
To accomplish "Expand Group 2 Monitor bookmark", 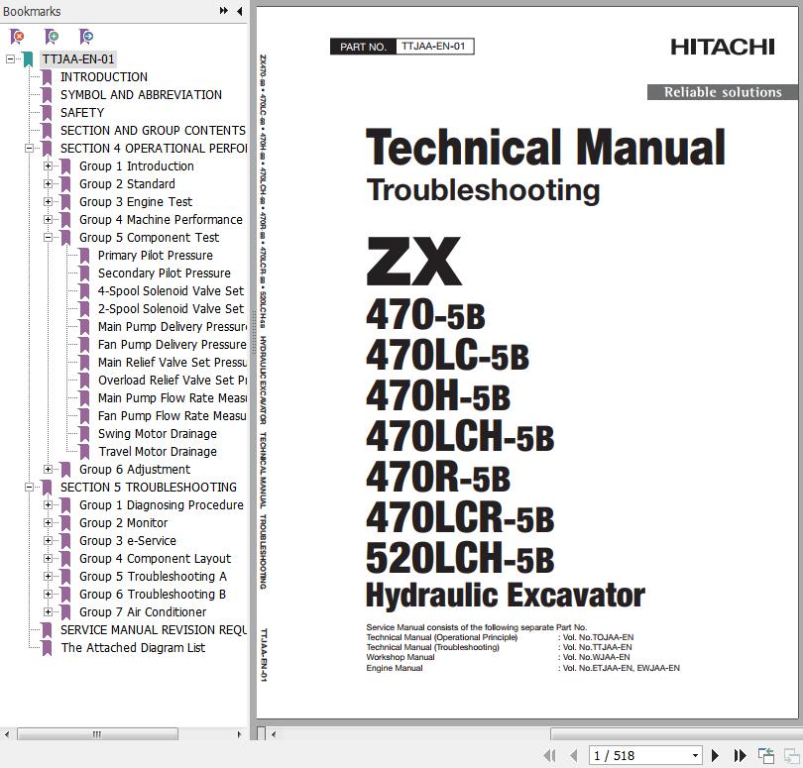I will click(x=48, y=523).
